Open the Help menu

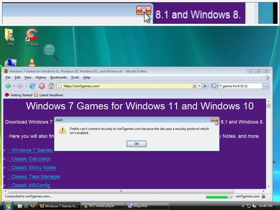click(x=87, y=77)
